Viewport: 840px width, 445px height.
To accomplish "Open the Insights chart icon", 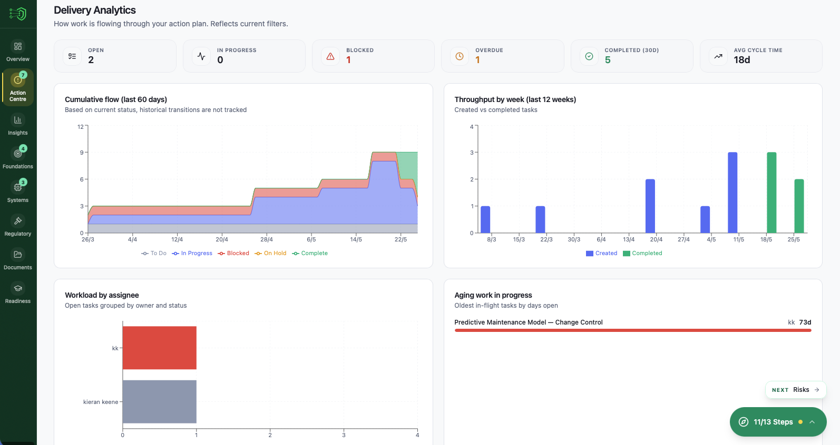I will [18, 120].
